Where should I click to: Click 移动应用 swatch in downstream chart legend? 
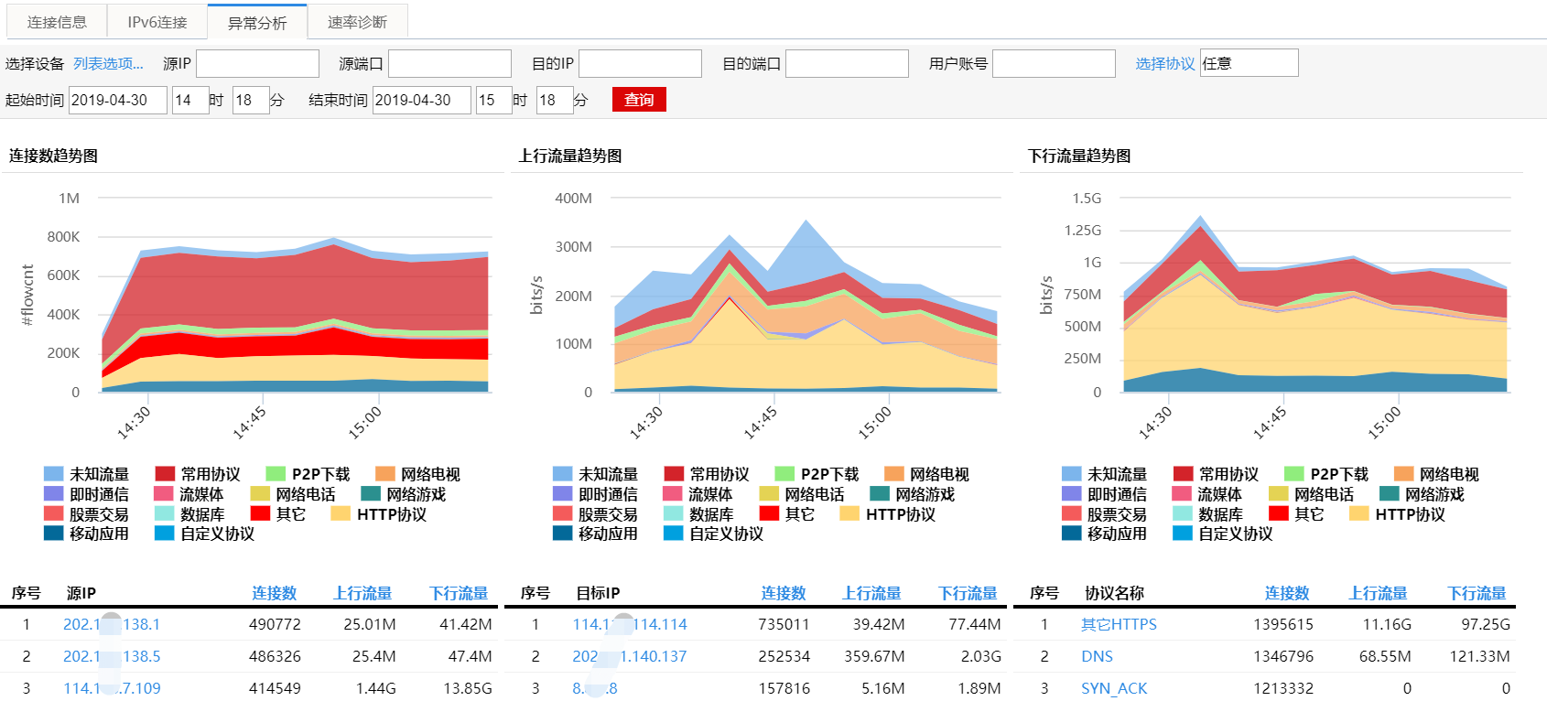pos(1071,534)
